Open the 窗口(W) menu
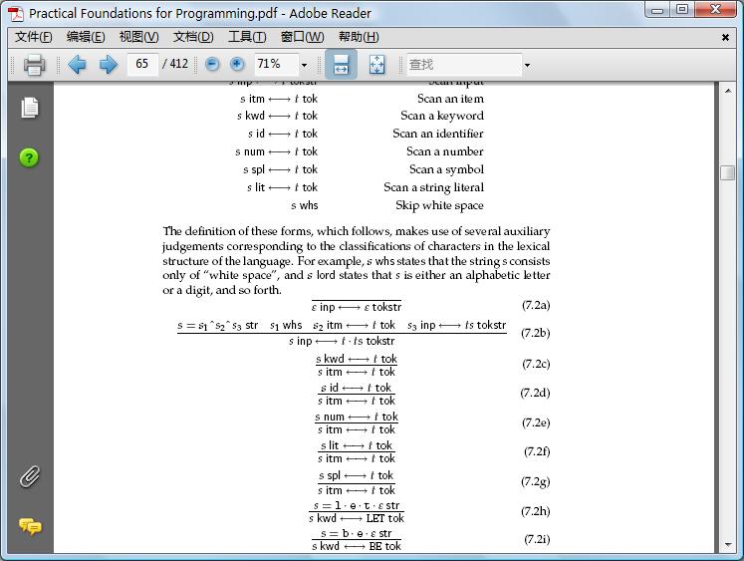744x561 pixels. click(302, 37)
